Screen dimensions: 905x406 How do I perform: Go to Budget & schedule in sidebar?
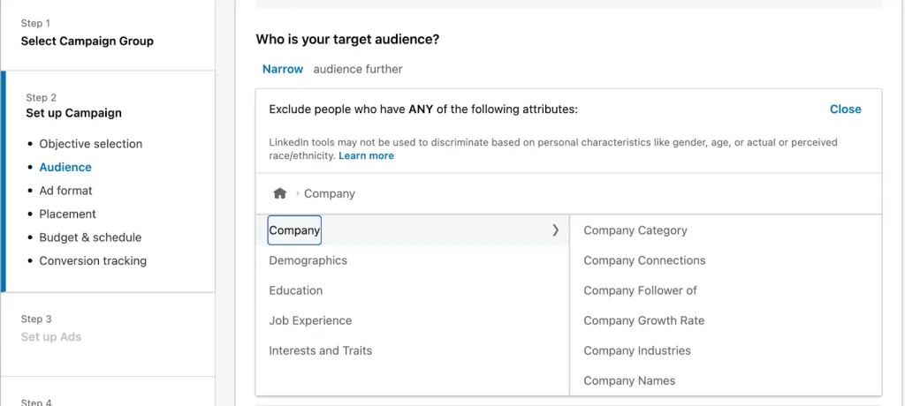90,237
